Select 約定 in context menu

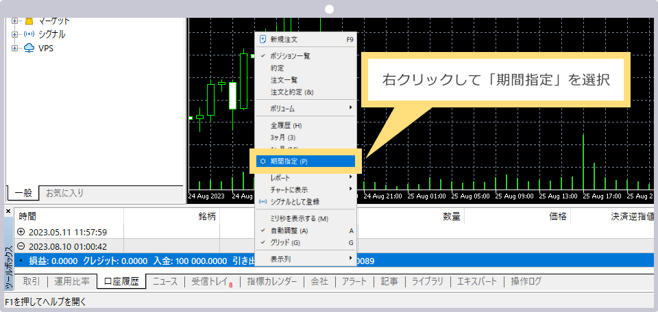[x=306, y=68]
